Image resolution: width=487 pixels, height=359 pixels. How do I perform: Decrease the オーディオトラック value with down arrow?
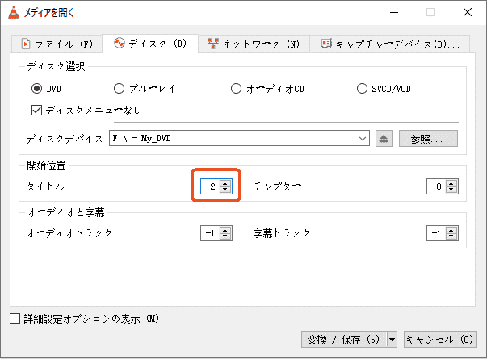[x=225, y=237]
